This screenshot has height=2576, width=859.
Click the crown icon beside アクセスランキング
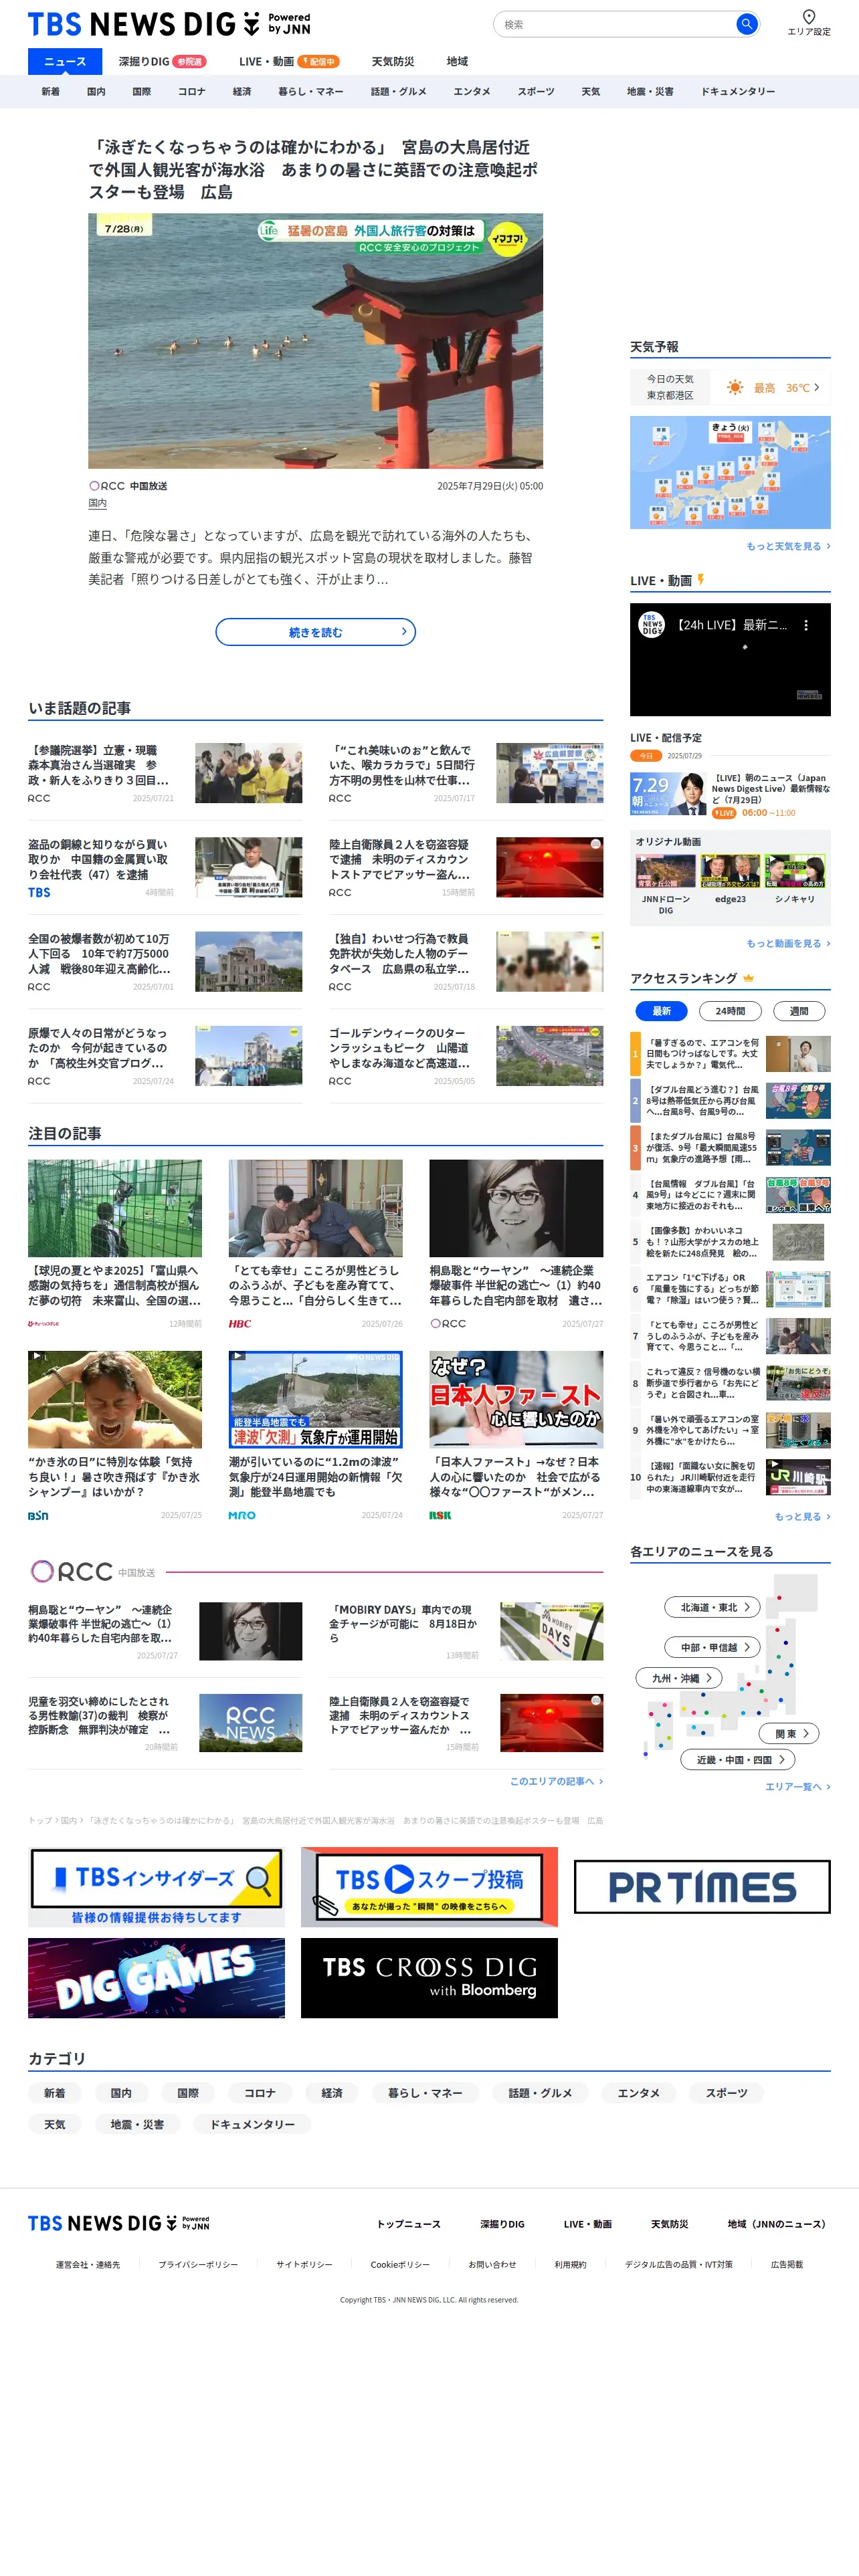[x=748, y=978]
